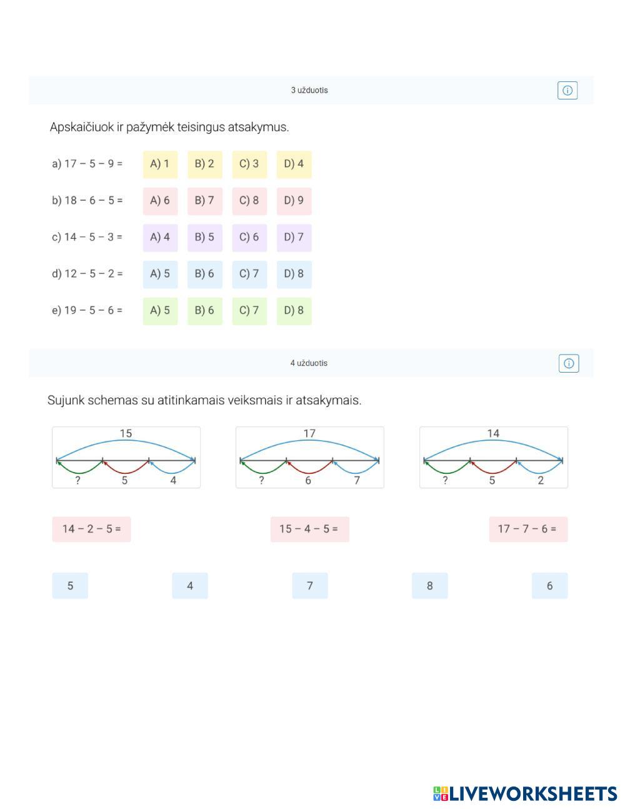Image resolution: width=625 pixels, height=809 pixels.
Task: Click the blue answer tile 5
Action: (x=70, y=586)
